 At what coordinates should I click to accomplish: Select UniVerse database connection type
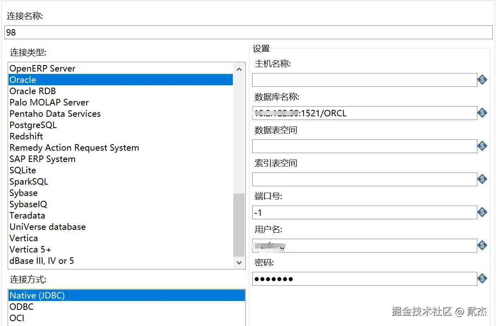coord(121,227)
